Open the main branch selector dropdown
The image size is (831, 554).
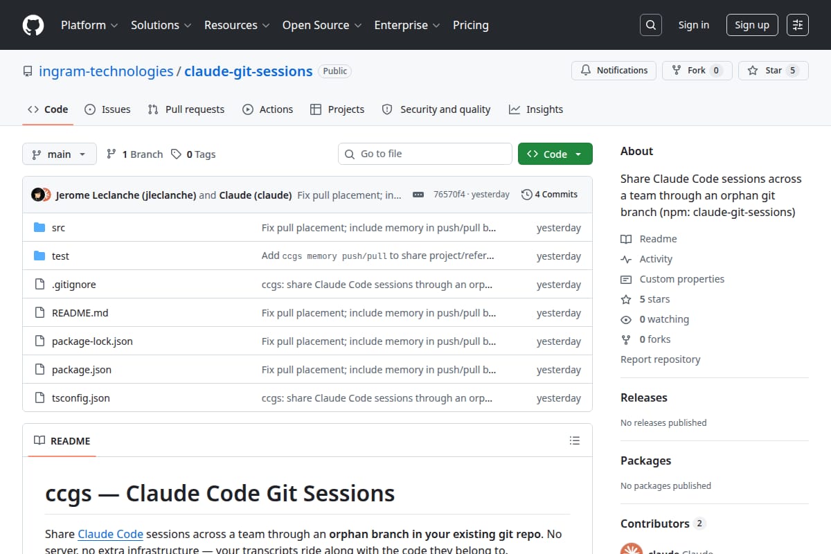(59, 154)
